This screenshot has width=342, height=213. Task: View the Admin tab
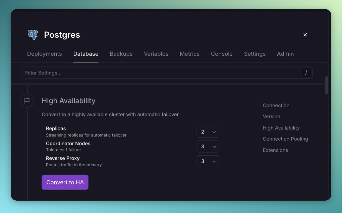[285, 54]
